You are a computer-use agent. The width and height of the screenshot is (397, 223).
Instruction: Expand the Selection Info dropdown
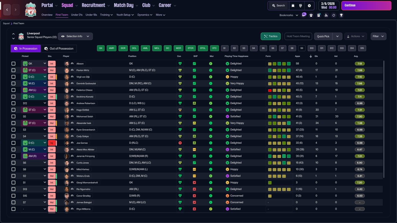point(75,36)
